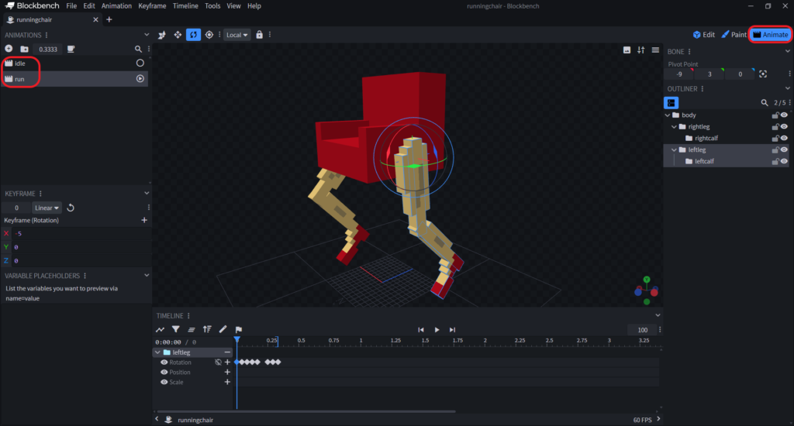Screen dimensions: 794x426
Task: Select the Rotate tool in the toolbar
Action: point(193,35)
